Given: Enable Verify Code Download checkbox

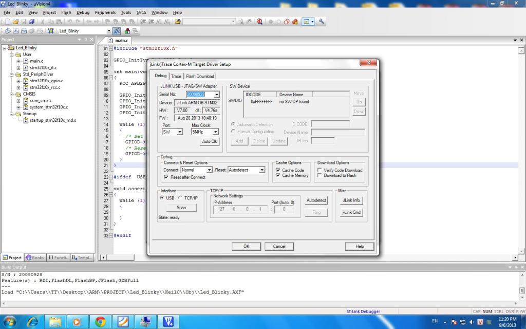Looking at the screenshot, I should (320, 170).
